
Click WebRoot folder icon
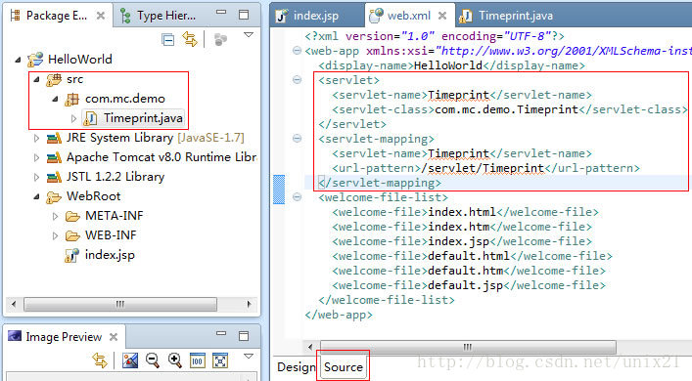pos(54,197)
